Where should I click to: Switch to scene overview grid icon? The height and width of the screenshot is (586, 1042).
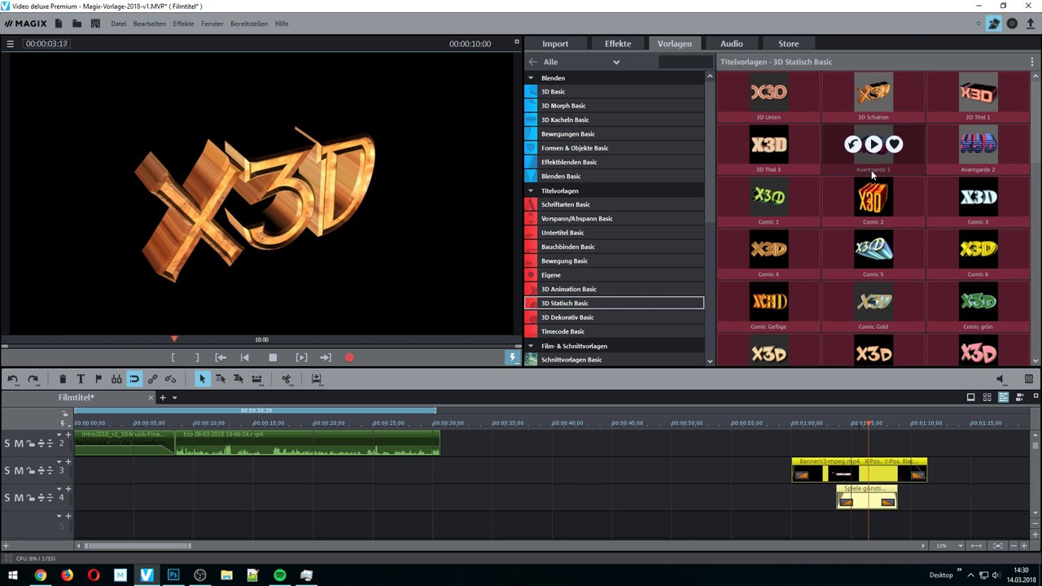tap(987, 397)
